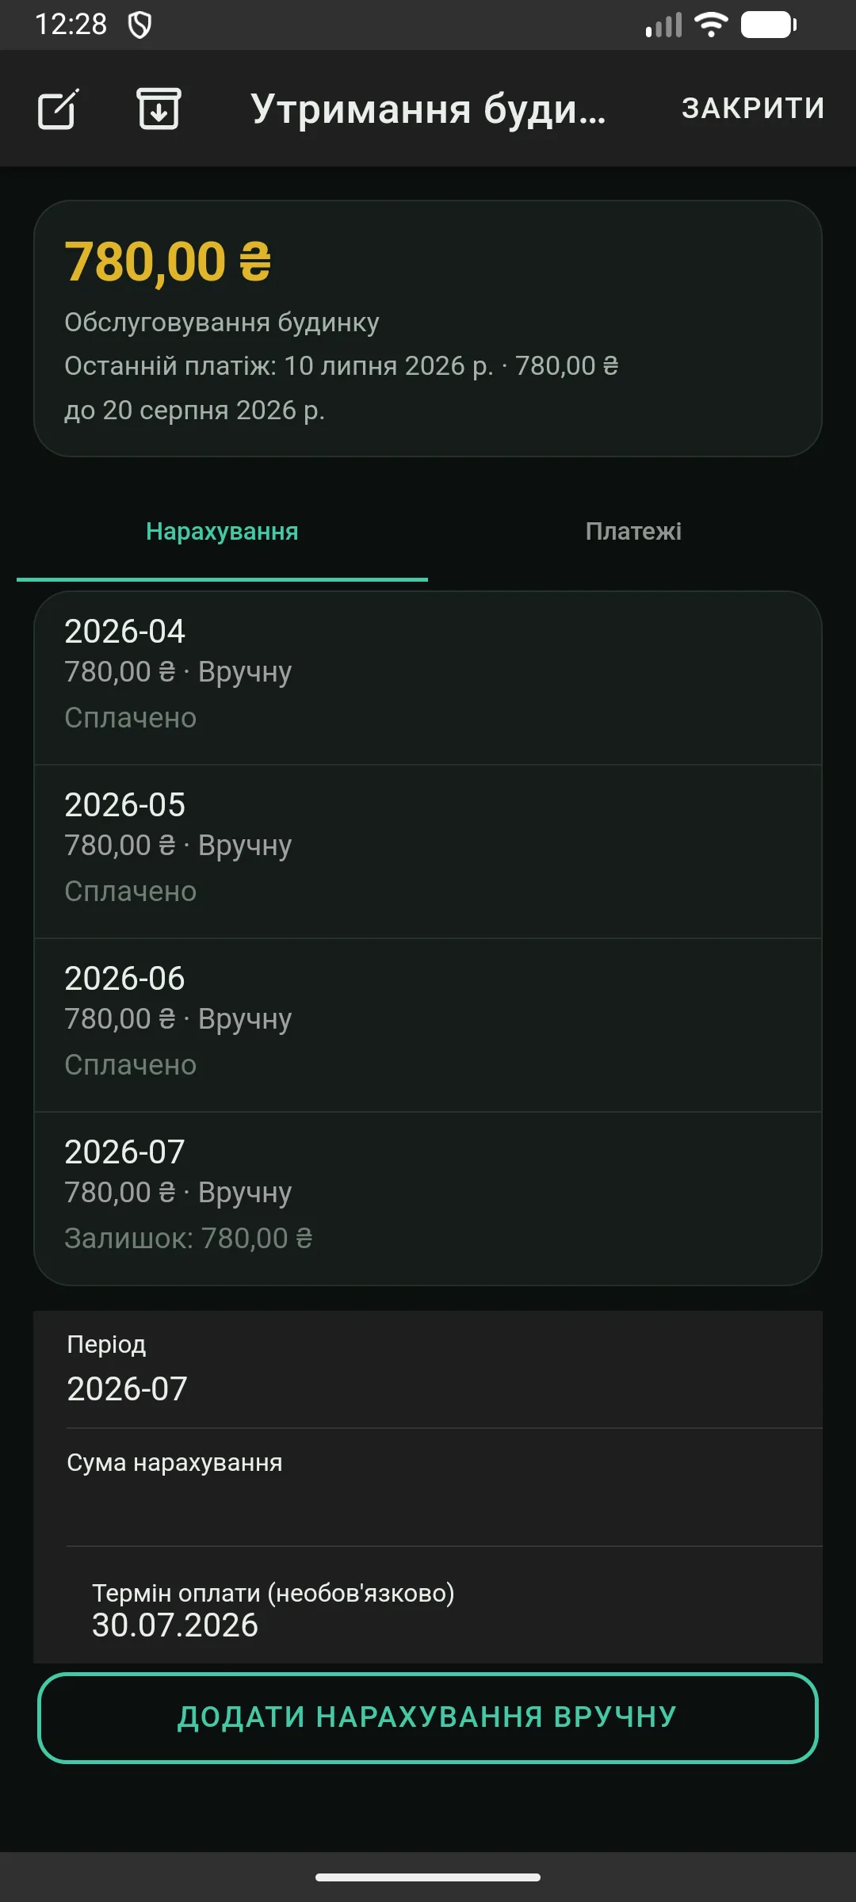The width and height of the screenshot is (856, 1902).
Task: Open the 2026-05 accrual entry
Action: 428,851
